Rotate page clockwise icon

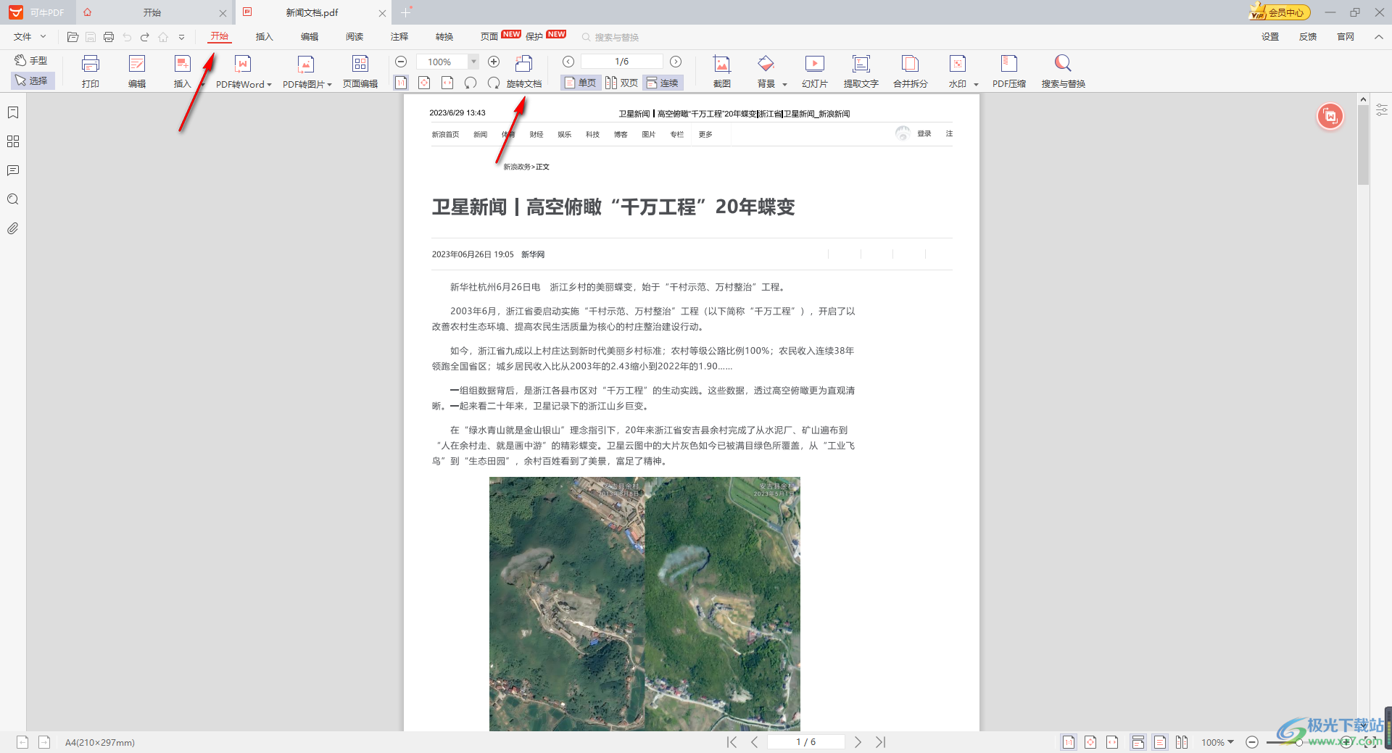(x=494, y=83)
